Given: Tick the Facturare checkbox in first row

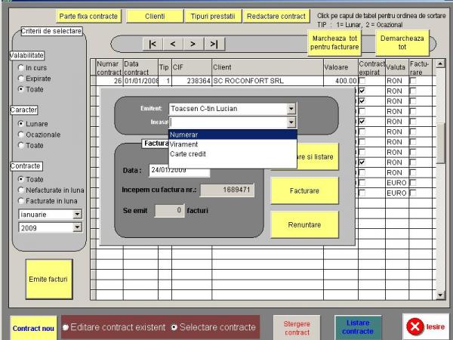Looking at the screenshot, I should (x=412, y=80).
